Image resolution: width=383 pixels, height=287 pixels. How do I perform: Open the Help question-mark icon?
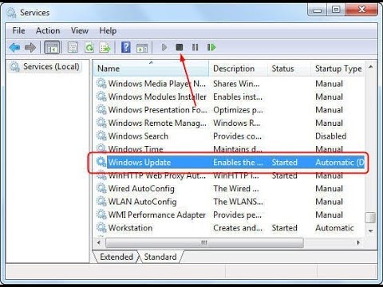pos(126,47)
